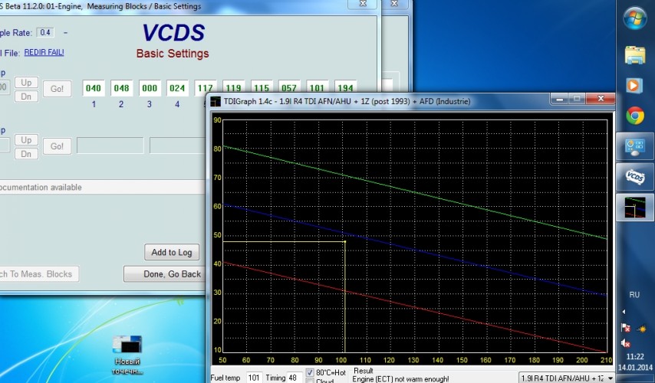This screenshot has height=383, width=655.
Task: Toggle the 80°C=Hot checkbox
Action: [x=309, y=373]
